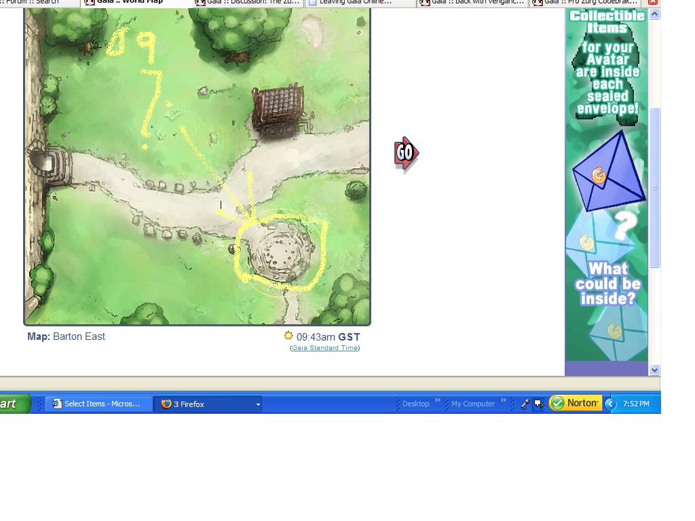
Task: Click the blue envelope with the G logo
Action: tap(609, 172)
